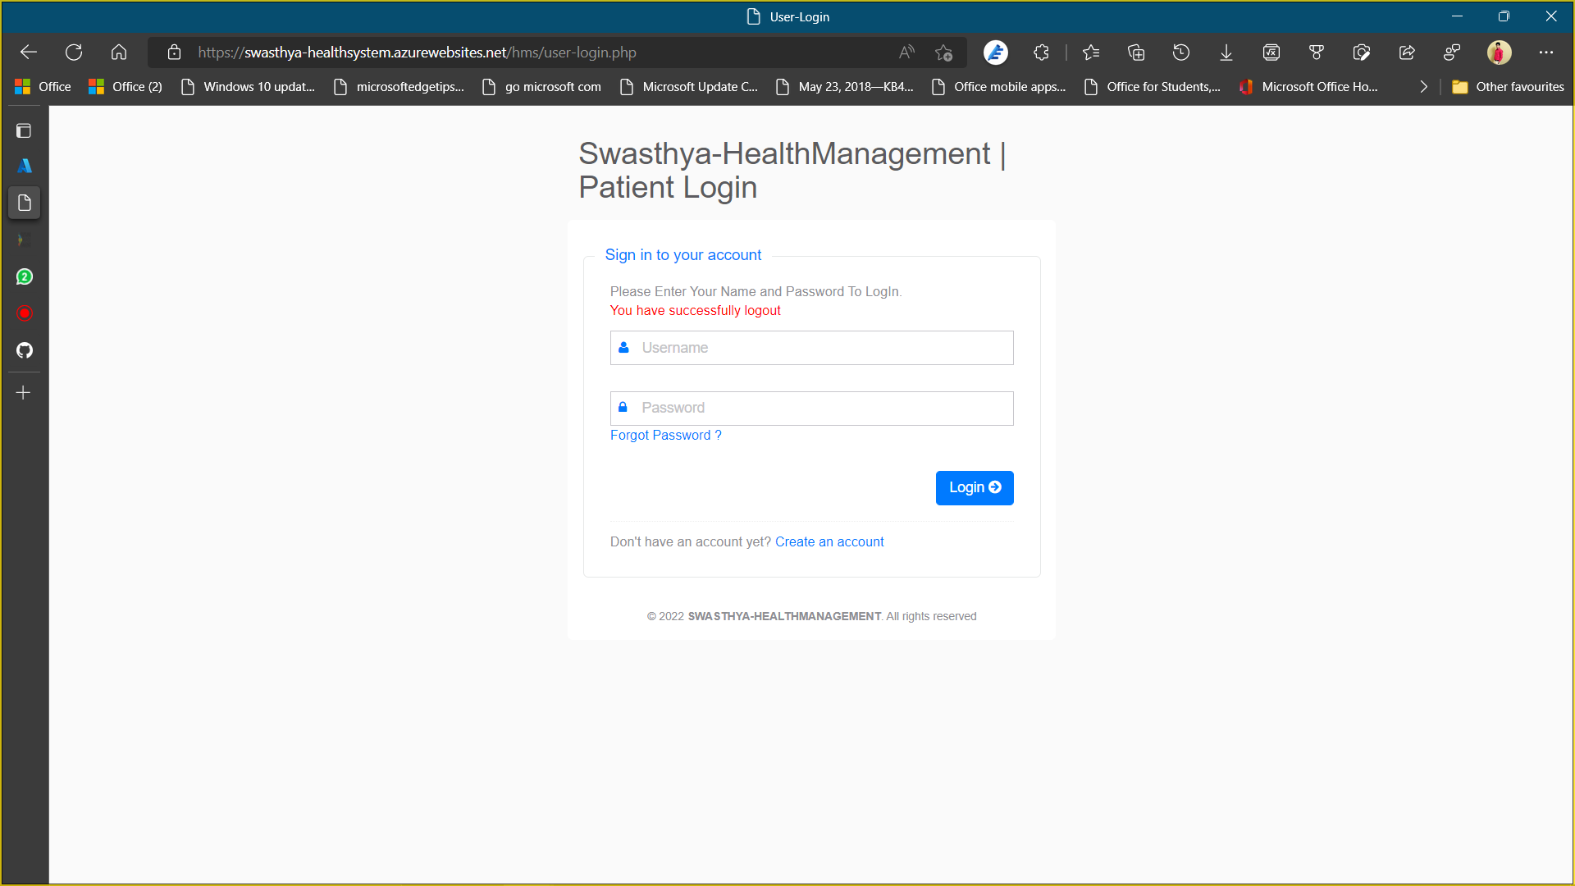Viewport: 1575px width, 886px height.
Task: Open the go microsoft com bookmark
Action: (541, 87)
